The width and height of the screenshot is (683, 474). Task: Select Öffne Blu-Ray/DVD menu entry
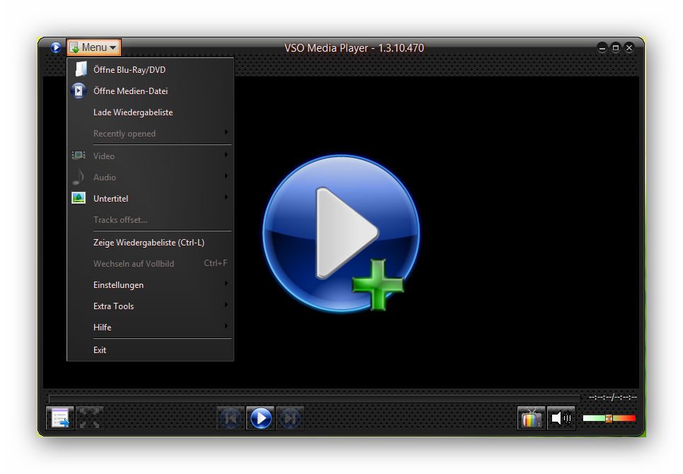150,69
